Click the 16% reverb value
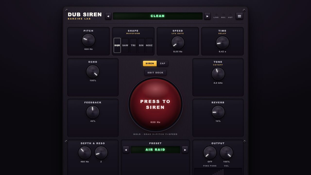Screen dimensions: 311x175 (x=218, y=121)
